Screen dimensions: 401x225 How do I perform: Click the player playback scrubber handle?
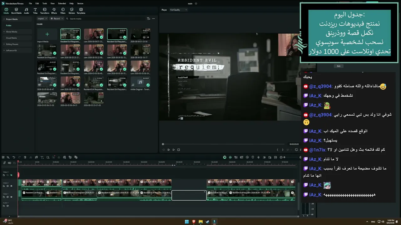tap(163, 144)
